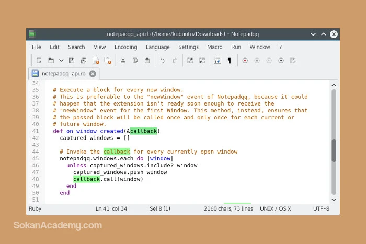The width and height of the screenshot is (366, 244).
Task: Click the scroll down arrow of editor
Action: [x=334, y=200]
